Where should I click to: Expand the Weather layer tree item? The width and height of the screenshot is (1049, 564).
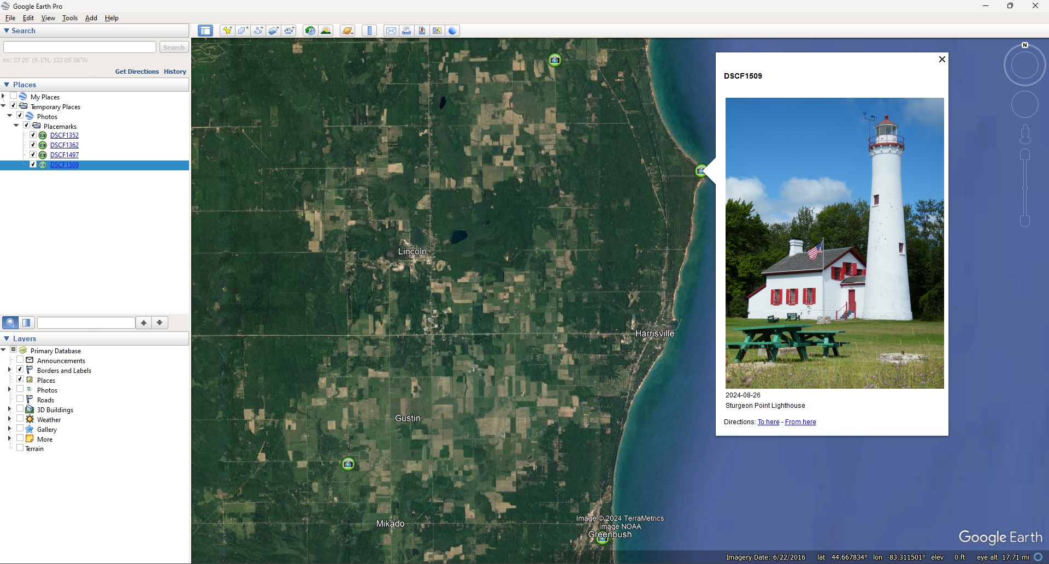[x=9, y=419]
